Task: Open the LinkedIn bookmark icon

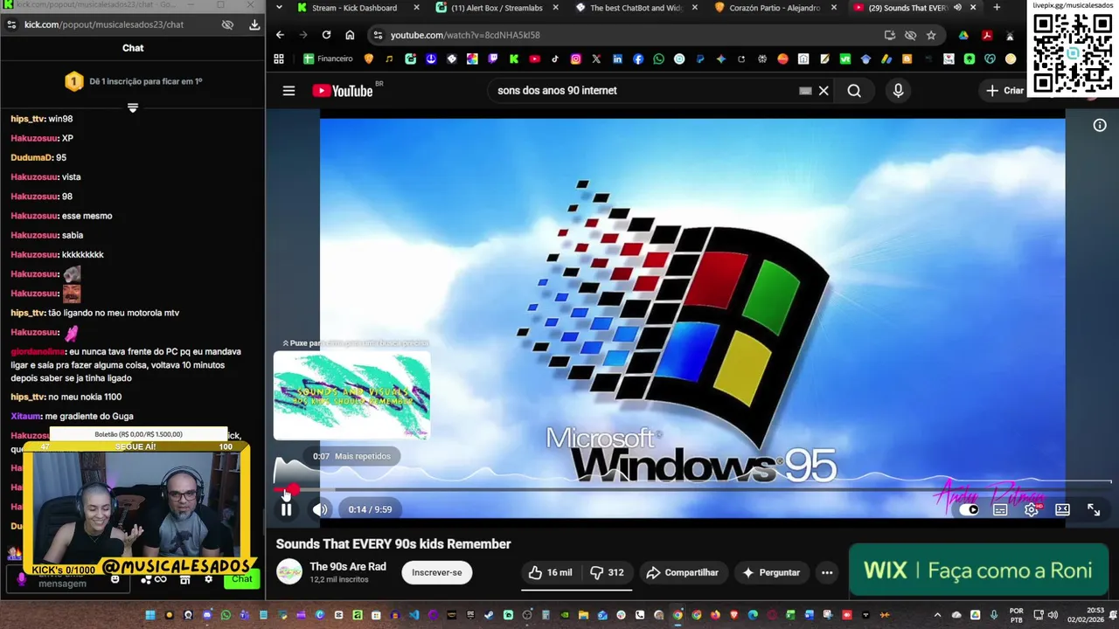Action: tap(617, 59)
